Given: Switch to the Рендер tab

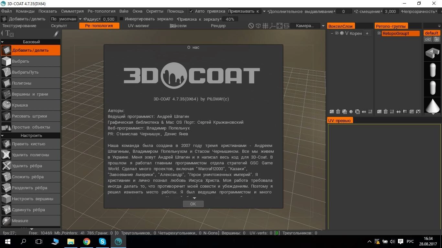Looking at the screenshot, I should point(218,26).
